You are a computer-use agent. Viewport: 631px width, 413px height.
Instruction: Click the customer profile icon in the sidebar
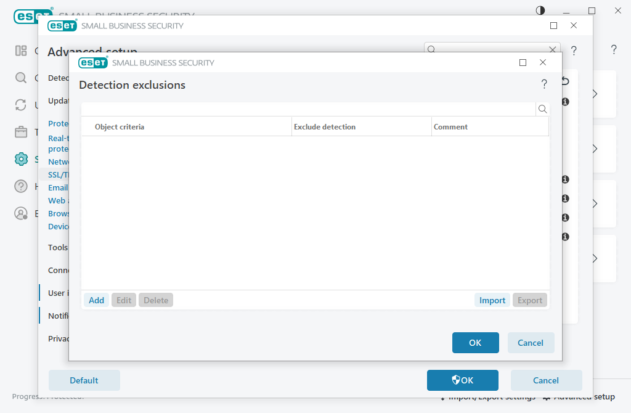pos(21,213)
